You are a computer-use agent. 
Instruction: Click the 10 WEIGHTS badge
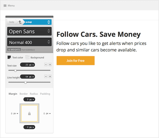(14, 50)
